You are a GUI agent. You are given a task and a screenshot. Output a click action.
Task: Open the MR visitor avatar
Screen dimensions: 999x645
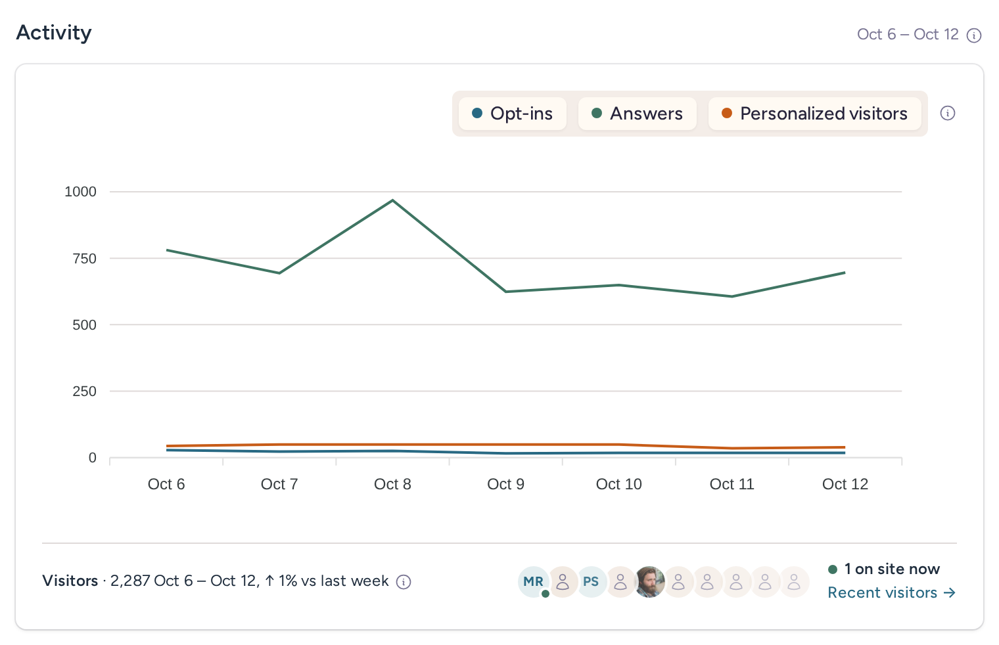pos(533,581)
